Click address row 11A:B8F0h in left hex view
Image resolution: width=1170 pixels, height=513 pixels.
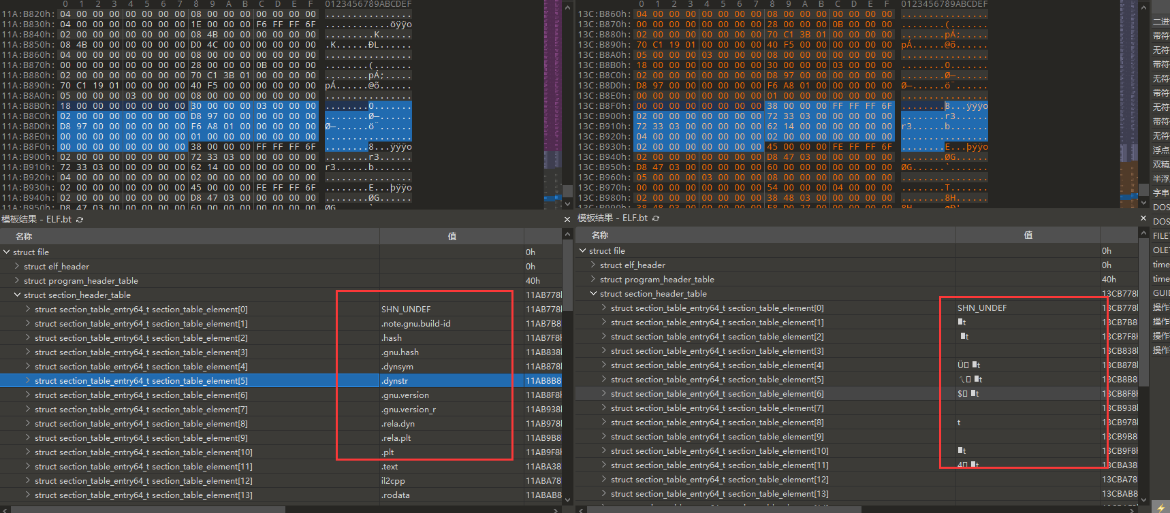click(x=28, y=147)
